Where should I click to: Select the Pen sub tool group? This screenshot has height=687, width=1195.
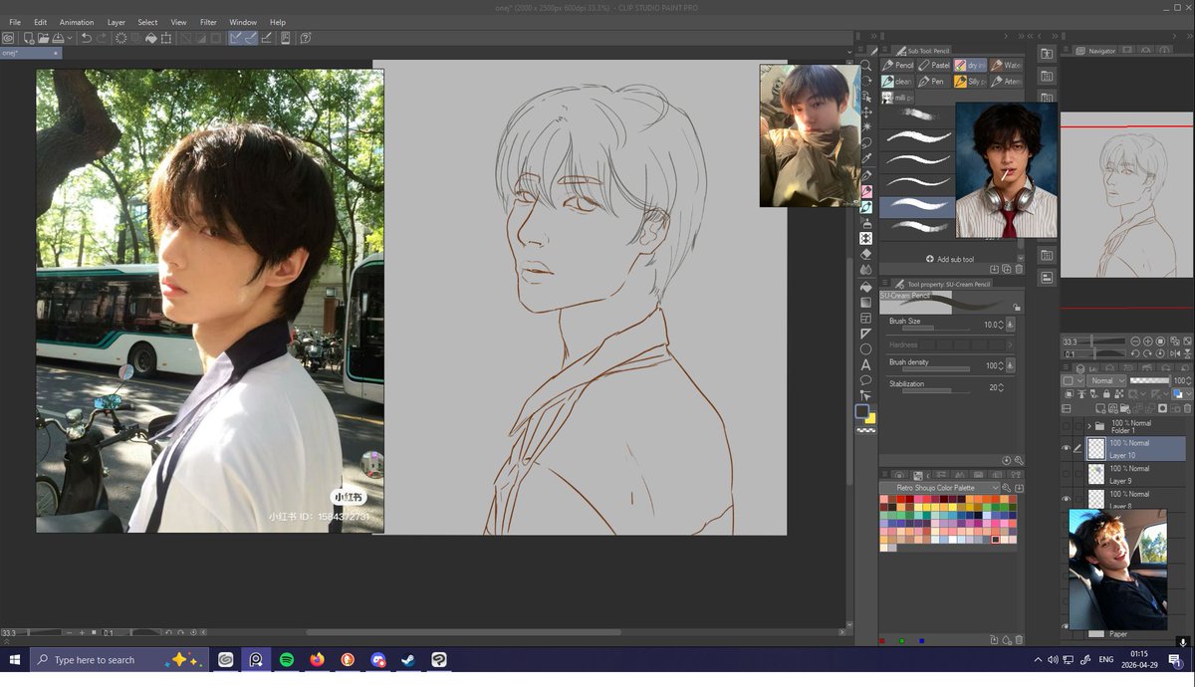point(935,82)
